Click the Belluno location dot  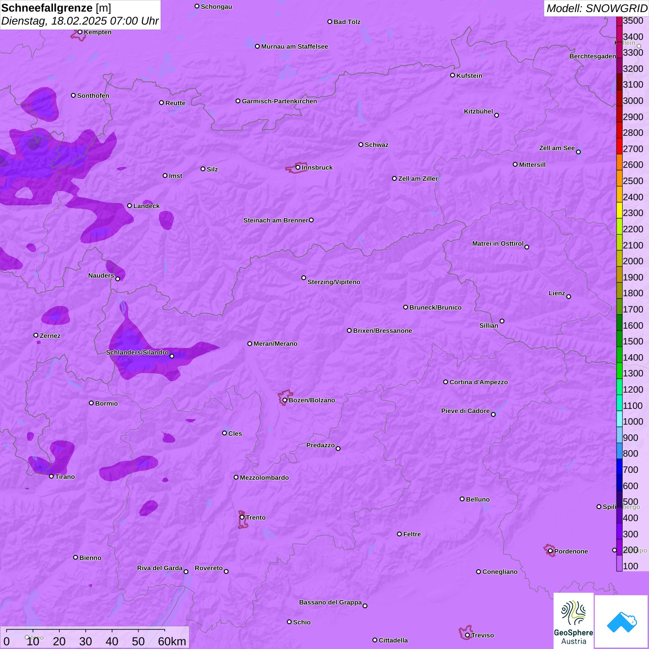tap(462, 499)
